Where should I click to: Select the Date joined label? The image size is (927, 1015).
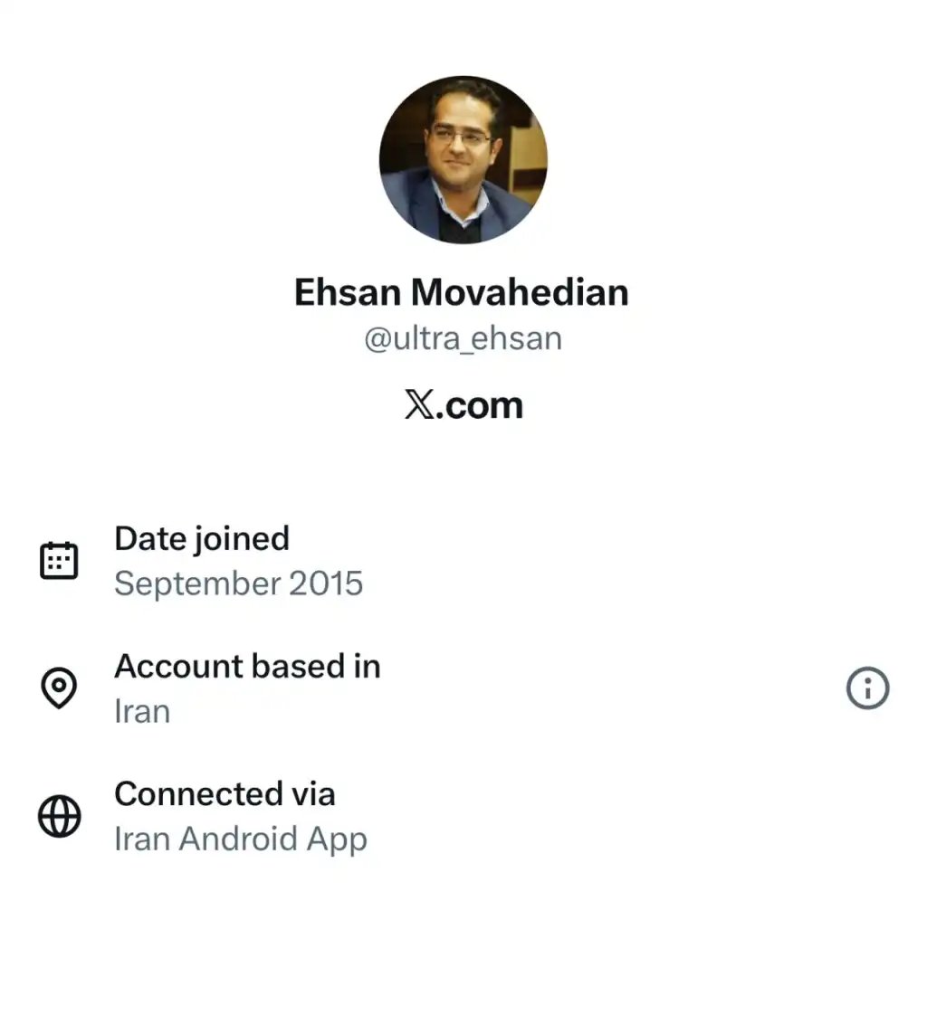click(201, 538)
